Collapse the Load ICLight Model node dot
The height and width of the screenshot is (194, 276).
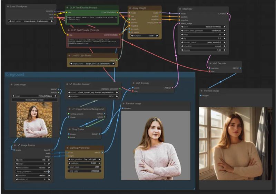click(69, 55)
